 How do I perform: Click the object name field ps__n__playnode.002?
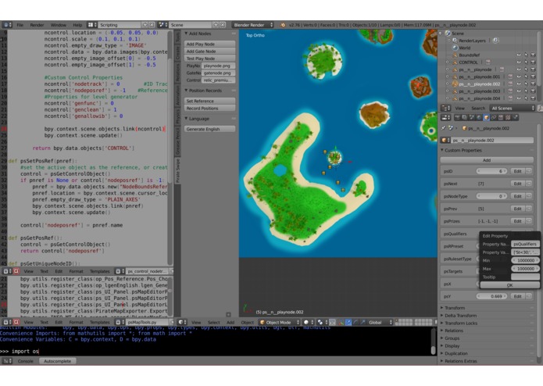(491, 140)
